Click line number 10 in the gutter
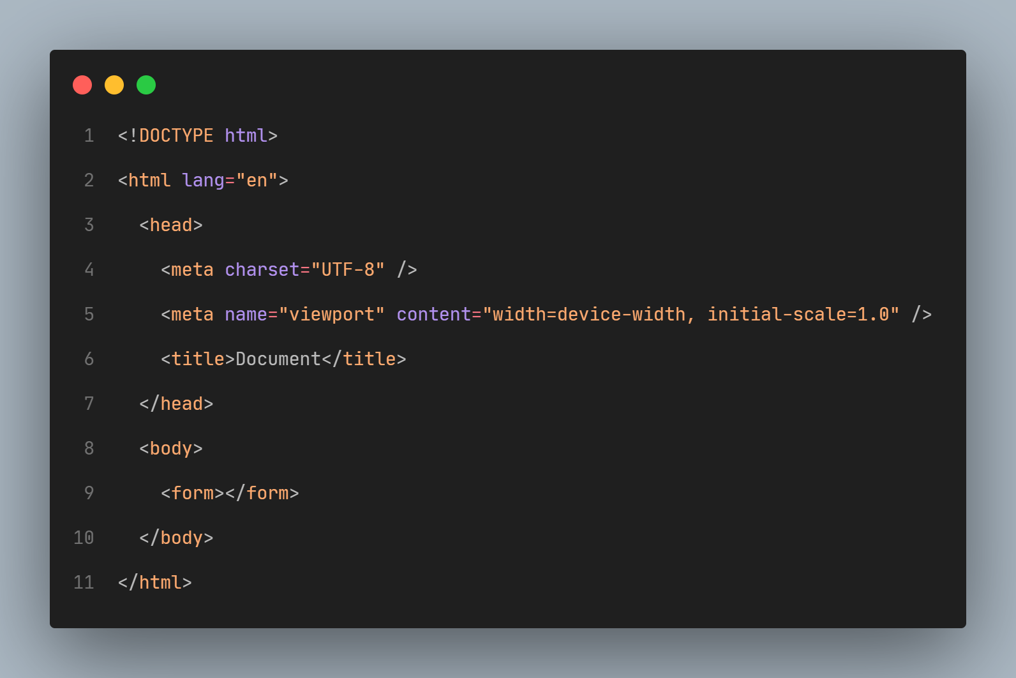 coord(84,538)
